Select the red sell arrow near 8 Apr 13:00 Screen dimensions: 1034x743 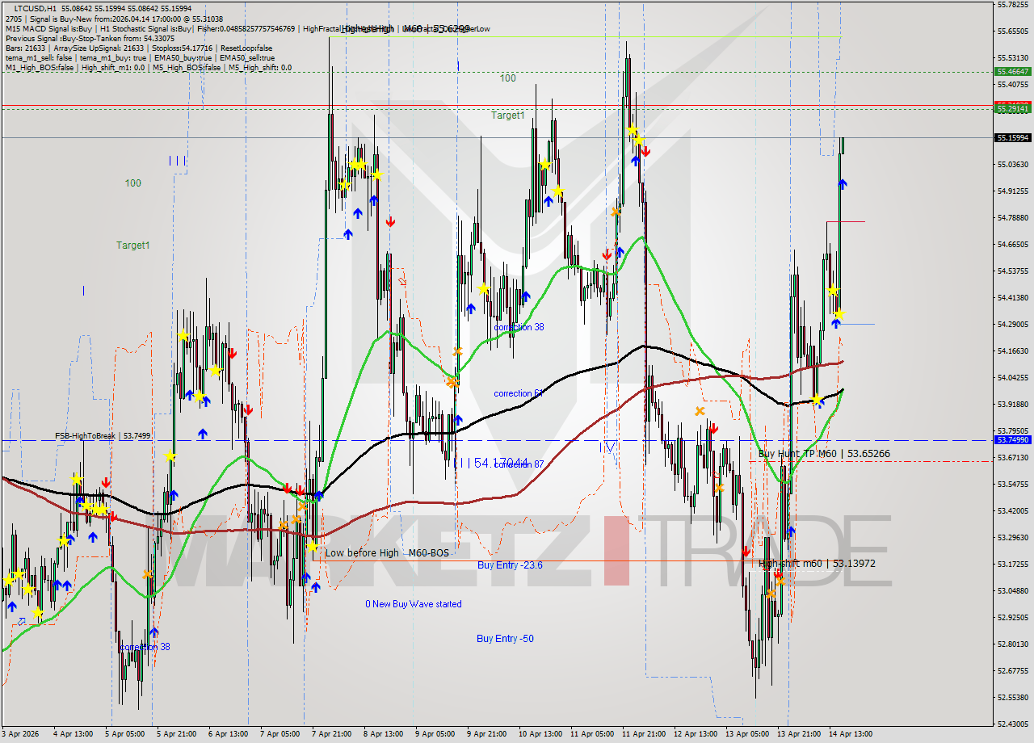[390, 221]
